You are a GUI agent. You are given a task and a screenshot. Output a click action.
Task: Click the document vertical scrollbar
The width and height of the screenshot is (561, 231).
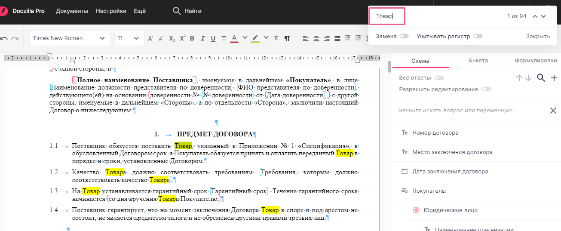point(389,67)
